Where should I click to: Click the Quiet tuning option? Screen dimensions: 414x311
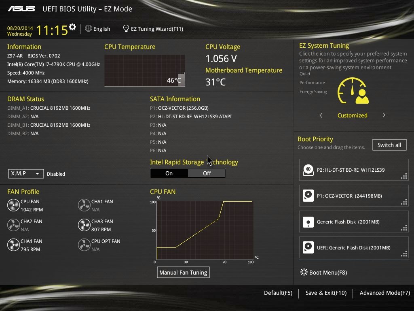coord(305,74)
